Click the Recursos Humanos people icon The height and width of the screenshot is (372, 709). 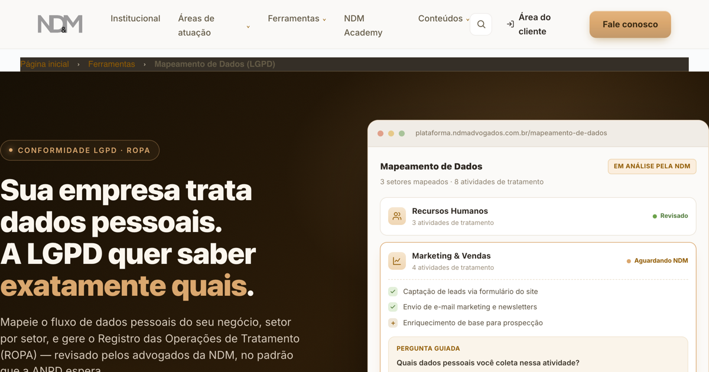point(397,216)
